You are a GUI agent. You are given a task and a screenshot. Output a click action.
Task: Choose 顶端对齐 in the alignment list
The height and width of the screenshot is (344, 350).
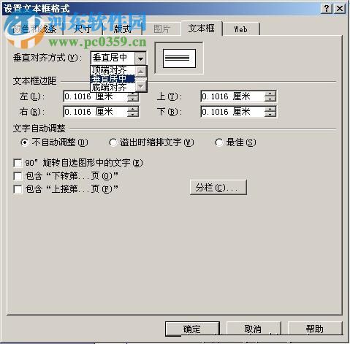point(113,70)
